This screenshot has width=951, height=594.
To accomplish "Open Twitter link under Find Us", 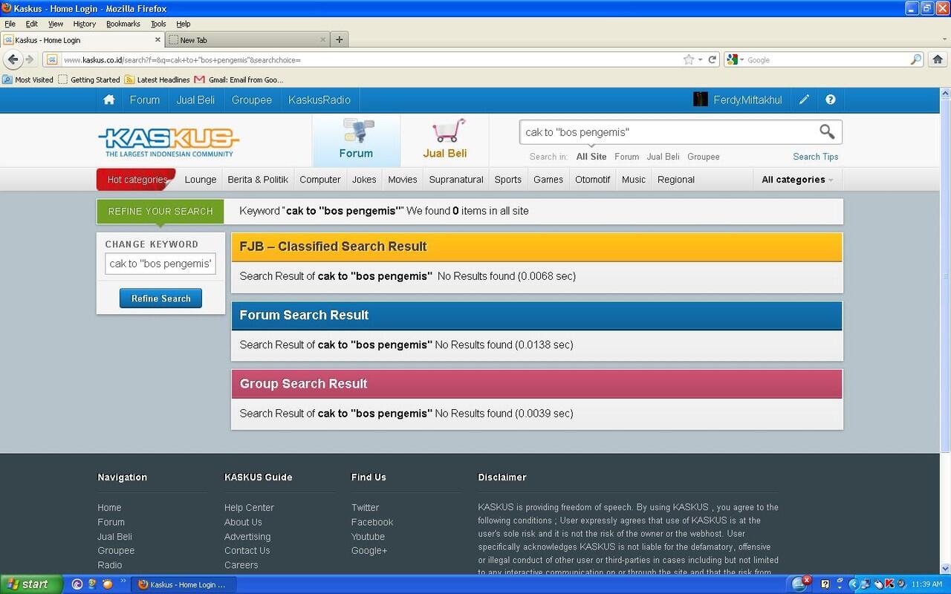I will pos(366,508).
